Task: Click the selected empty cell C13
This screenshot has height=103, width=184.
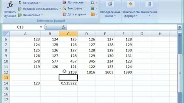Action: point(68,78)
